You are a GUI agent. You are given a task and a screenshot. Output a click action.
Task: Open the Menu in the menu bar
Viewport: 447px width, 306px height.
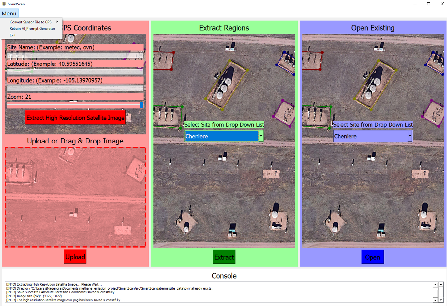click(x=9, y=14)
